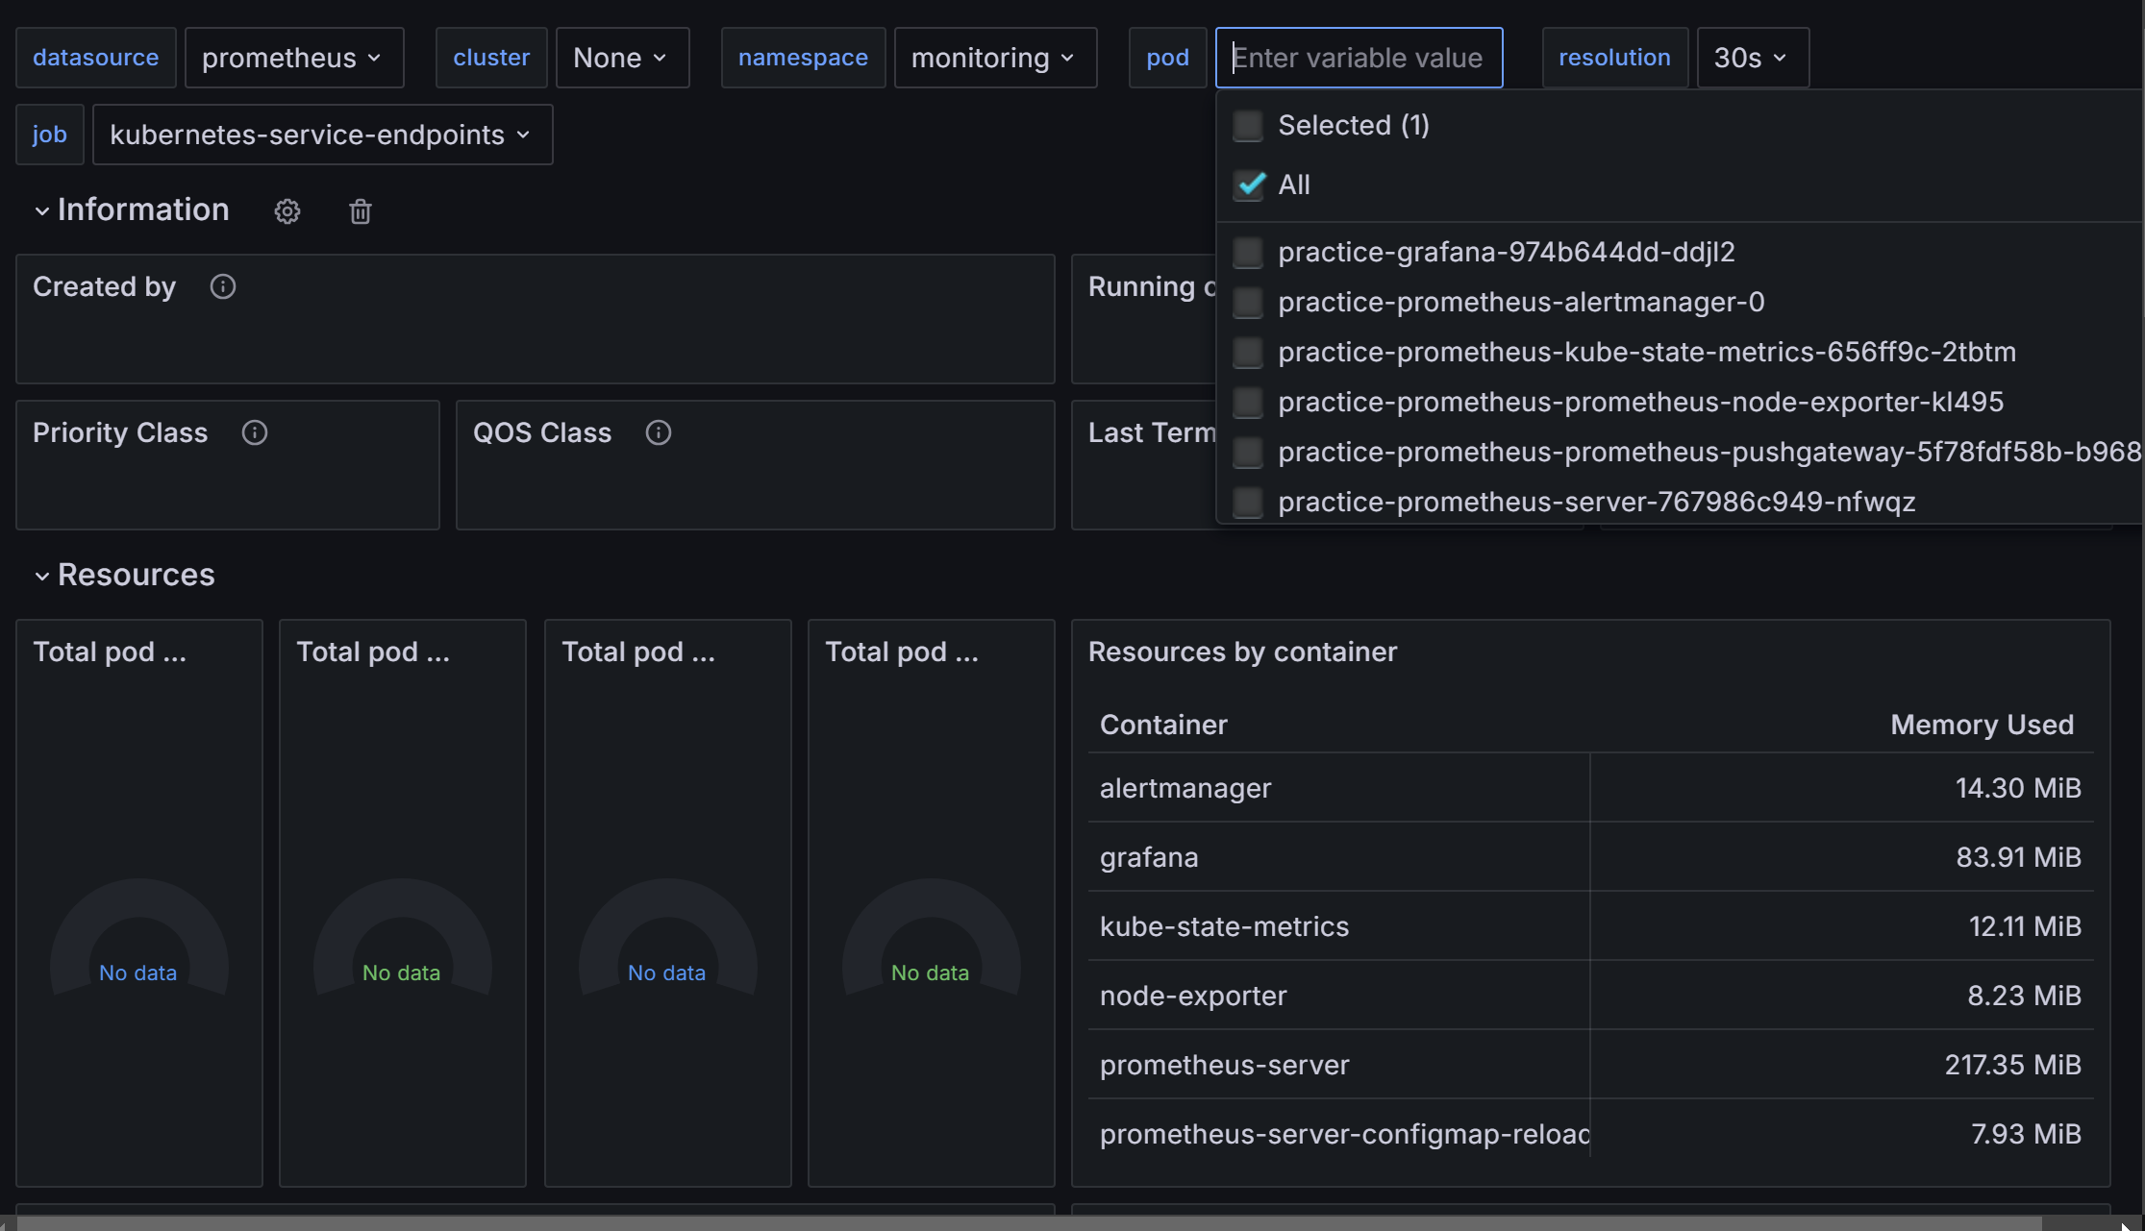Viewport: 2145px width, 1231px height.
Task: Toggle the Selected (1) checkbox
Action: coord(1248,126)
